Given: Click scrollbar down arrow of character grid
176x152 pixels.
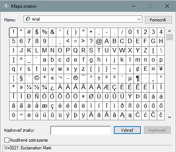Looking at the screenshot, I should click(169, 117).
